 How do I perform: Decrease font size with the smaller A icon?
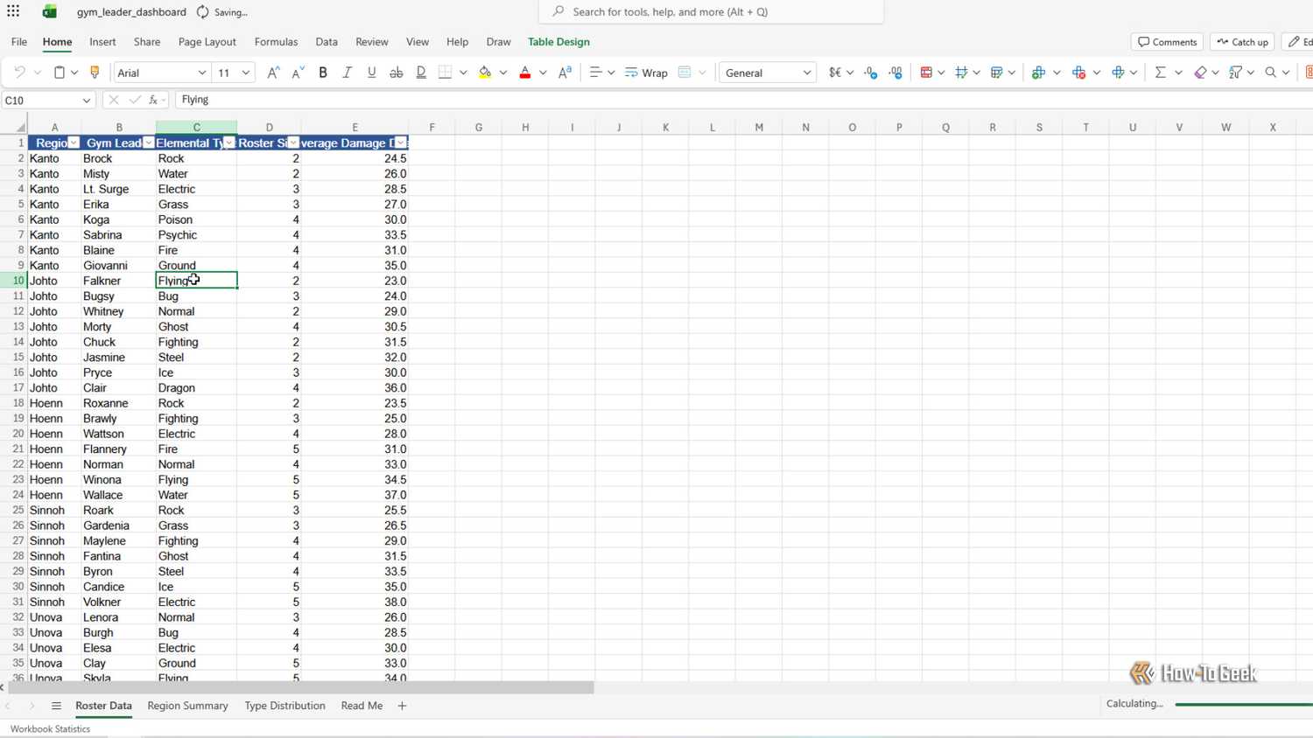point(298,73)
